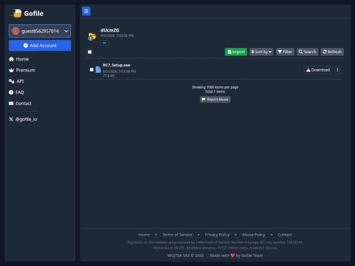Open the RC7_Setup.exe three-dot menu
The height and width of the screenshot is (266, 355).
point(337,70)
